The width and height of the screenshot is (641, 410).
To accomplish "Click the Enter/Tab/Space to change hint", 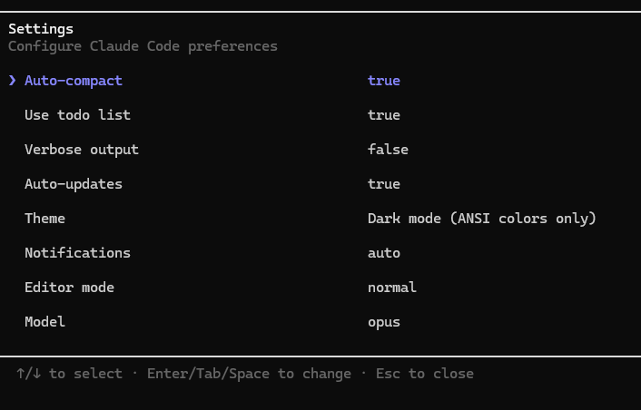I will point(249,374).
